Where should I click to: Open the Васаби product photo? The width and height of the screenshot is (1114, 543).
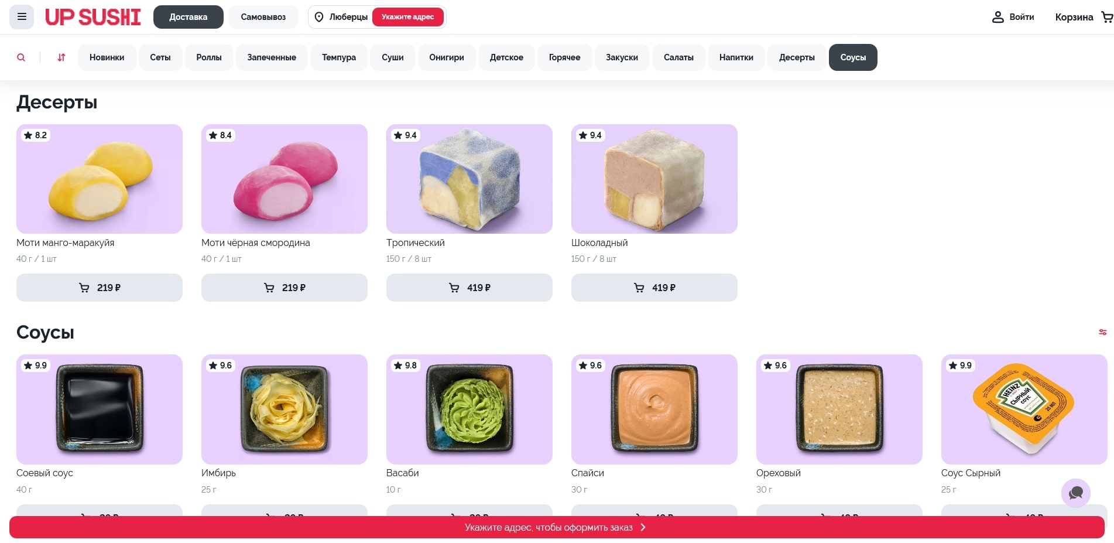[x=469, y=409]
